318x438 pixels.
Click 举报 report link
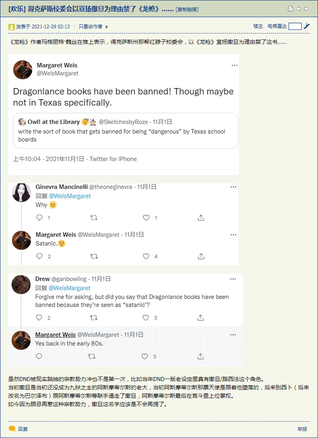[302, 429]
